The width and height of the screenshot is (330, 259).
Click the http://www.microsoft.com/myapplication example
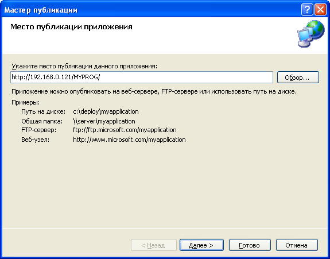tap(130, 140)
